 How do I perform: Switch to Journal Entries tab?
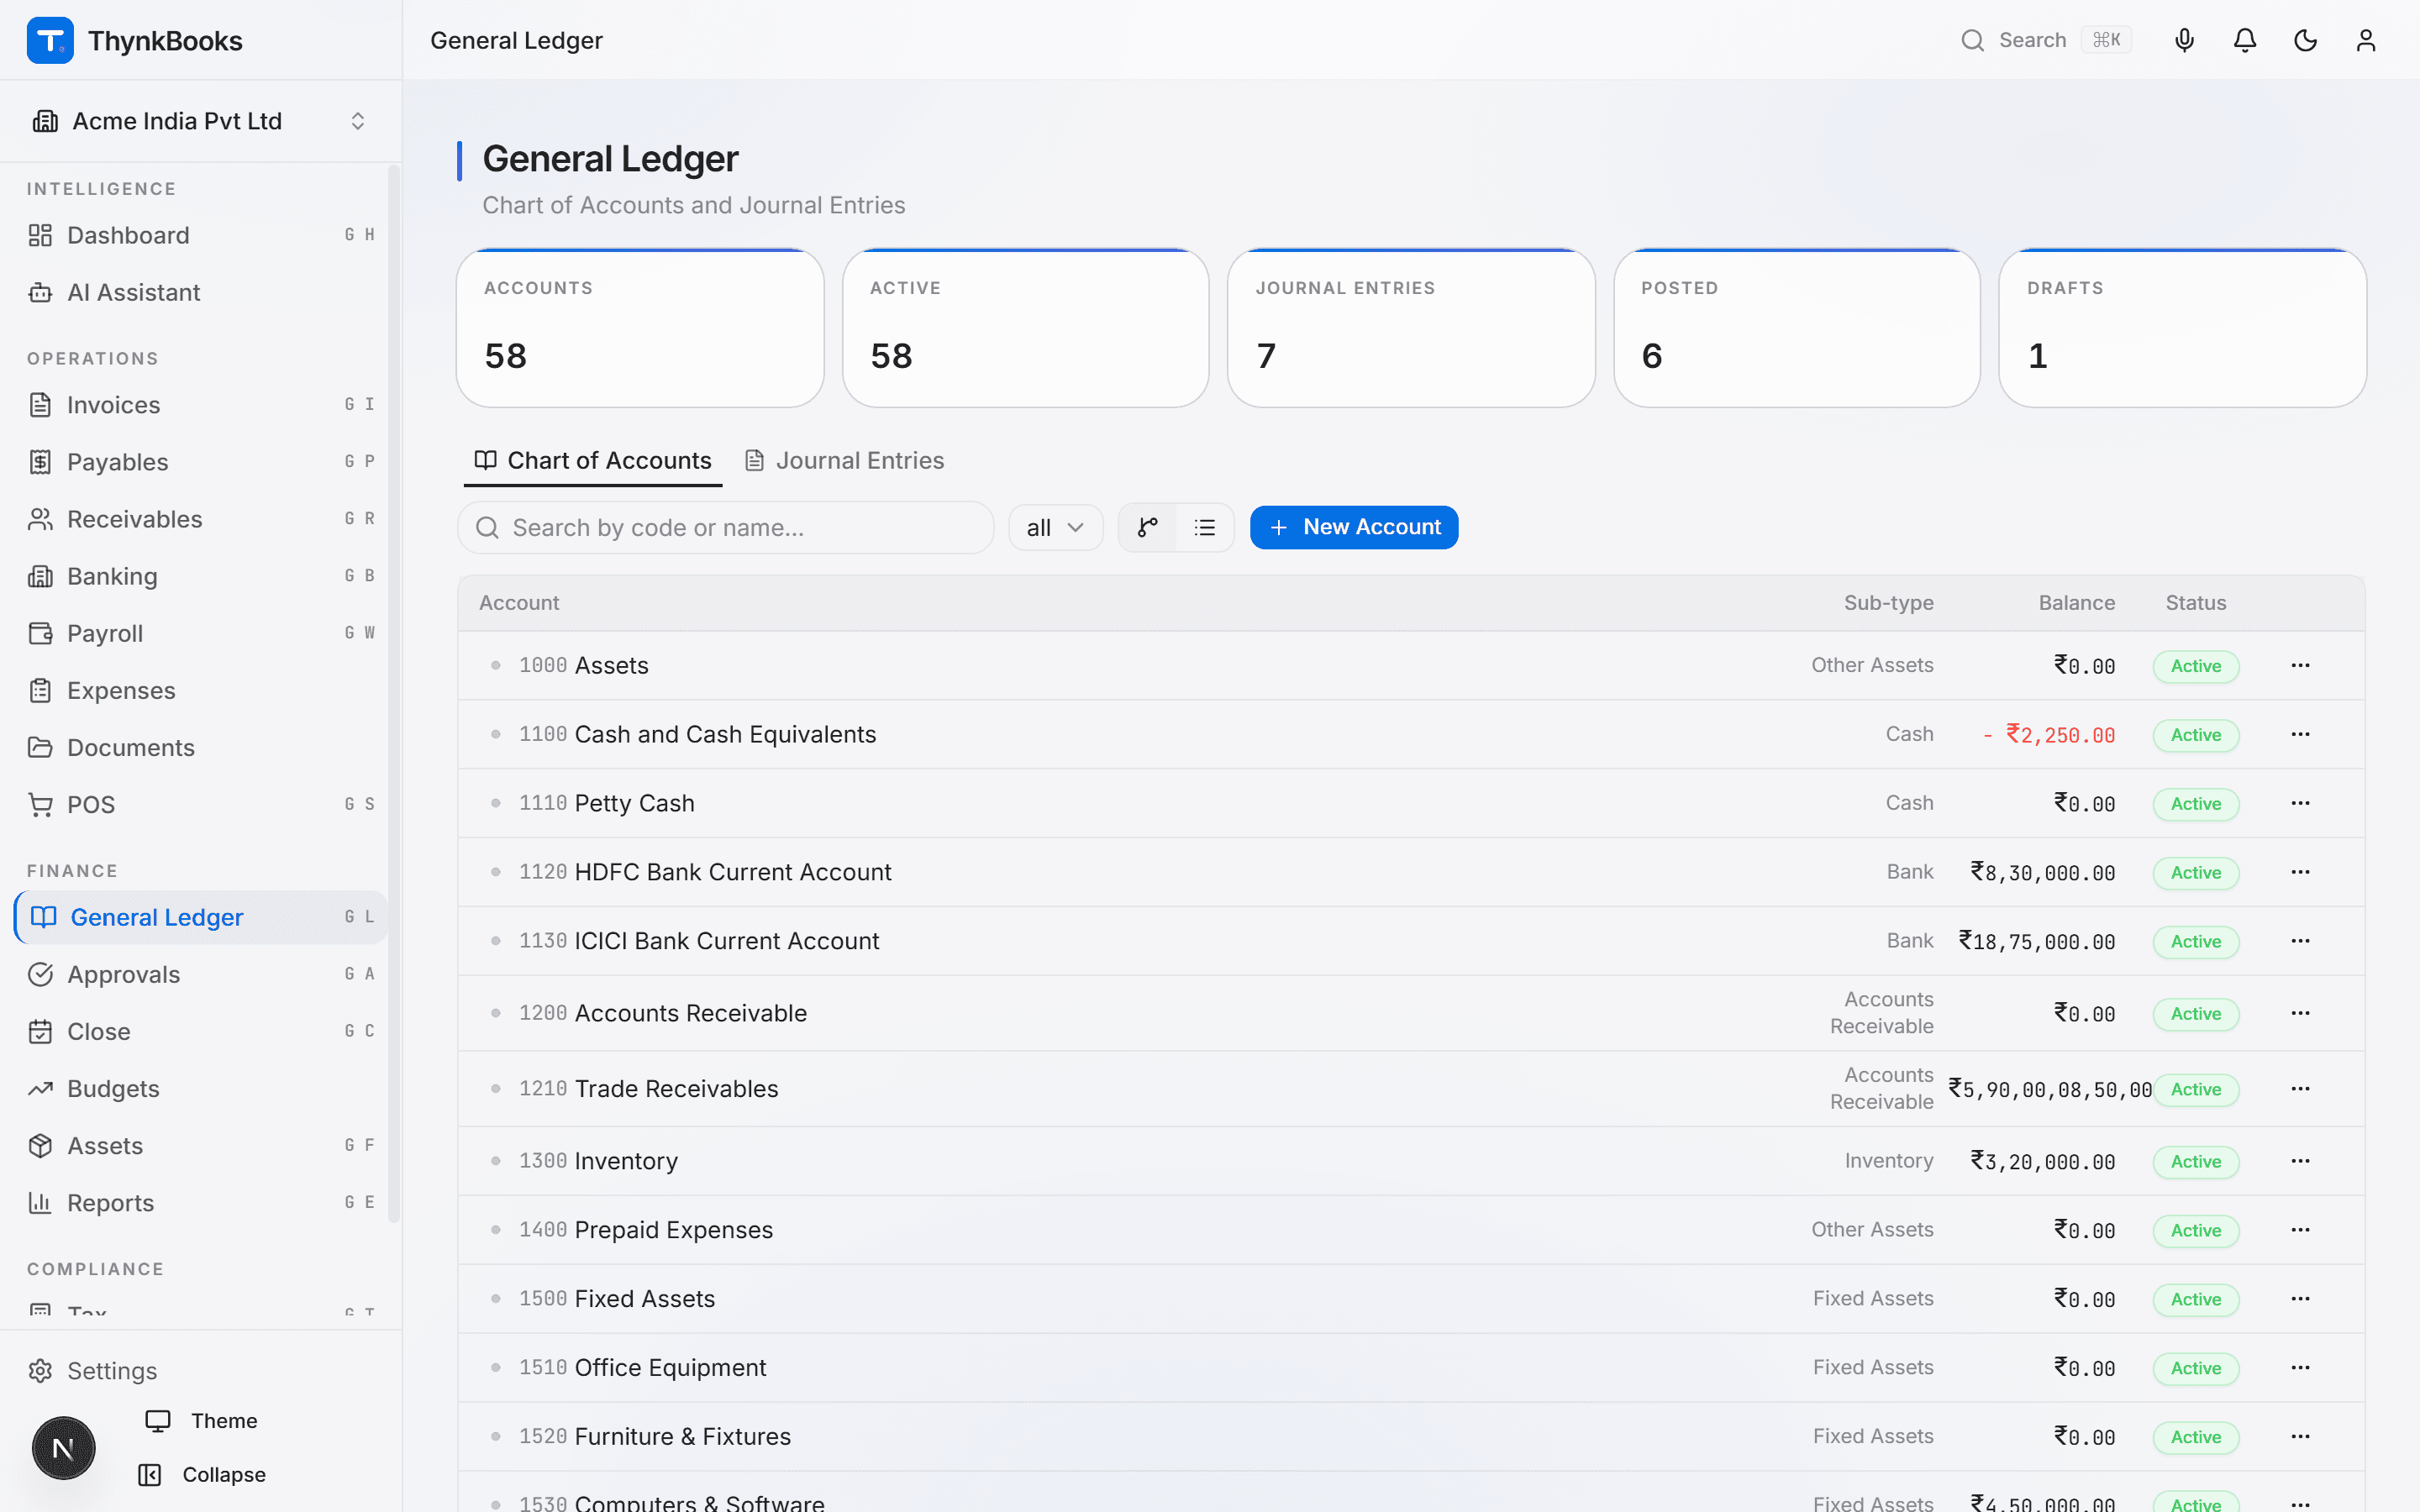(x=845, y=461)
